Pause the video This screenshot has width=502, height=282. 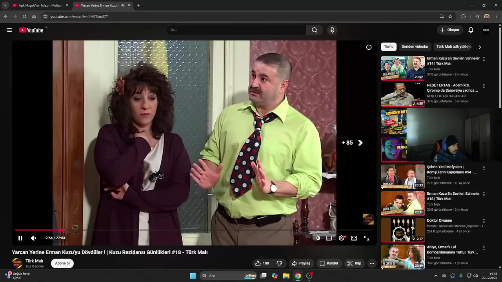coord(20,238)
